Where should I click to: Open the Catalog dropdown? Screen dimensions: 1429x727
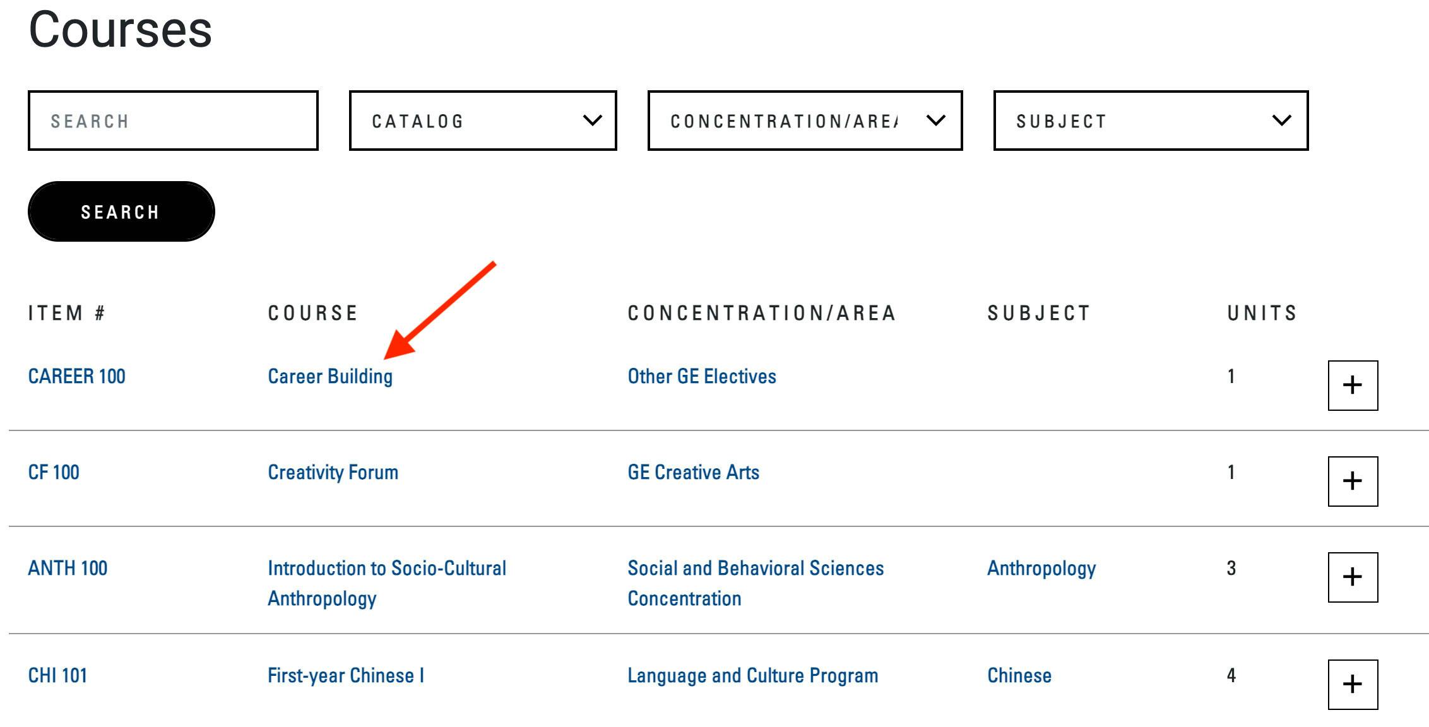pyautogui.click(x=483, y=121)
